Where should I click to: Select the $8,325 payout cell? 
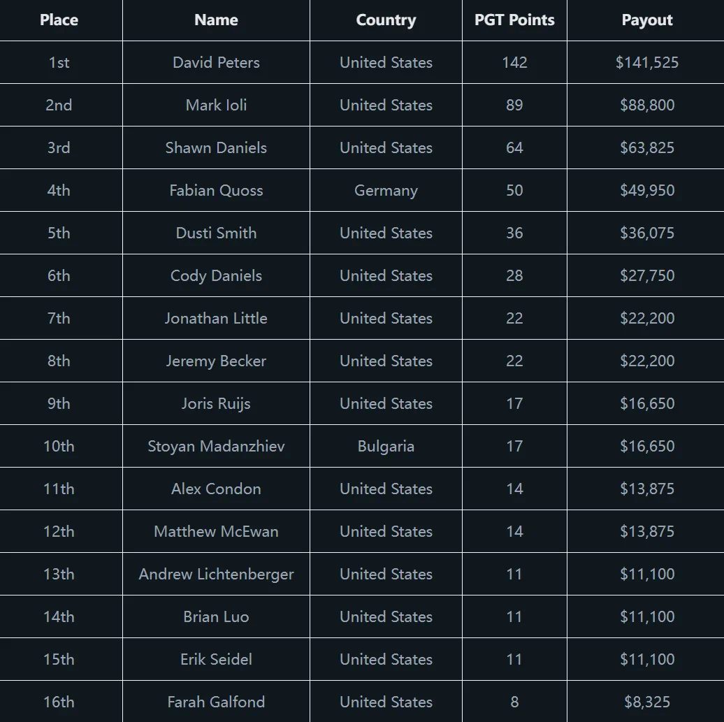coord(647,702)
